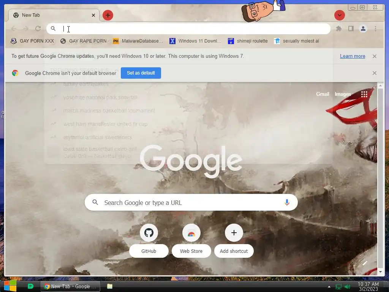The height and width of the screenshot is (292, 389).
Task: Click the Search Google or type a URL box
Action: point(191,202)
